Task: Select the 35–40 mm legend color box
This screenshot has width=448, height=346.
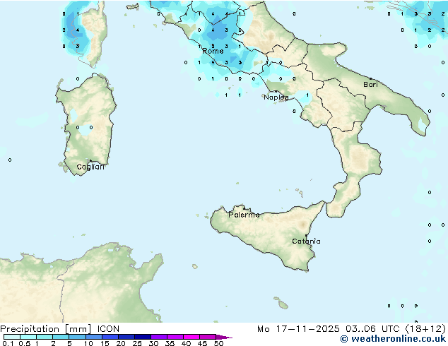Action: tap(175, 337)
